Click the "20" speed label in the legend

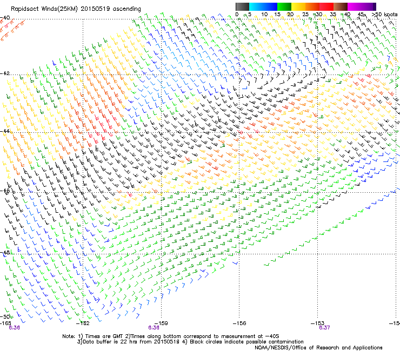[290, 15]
